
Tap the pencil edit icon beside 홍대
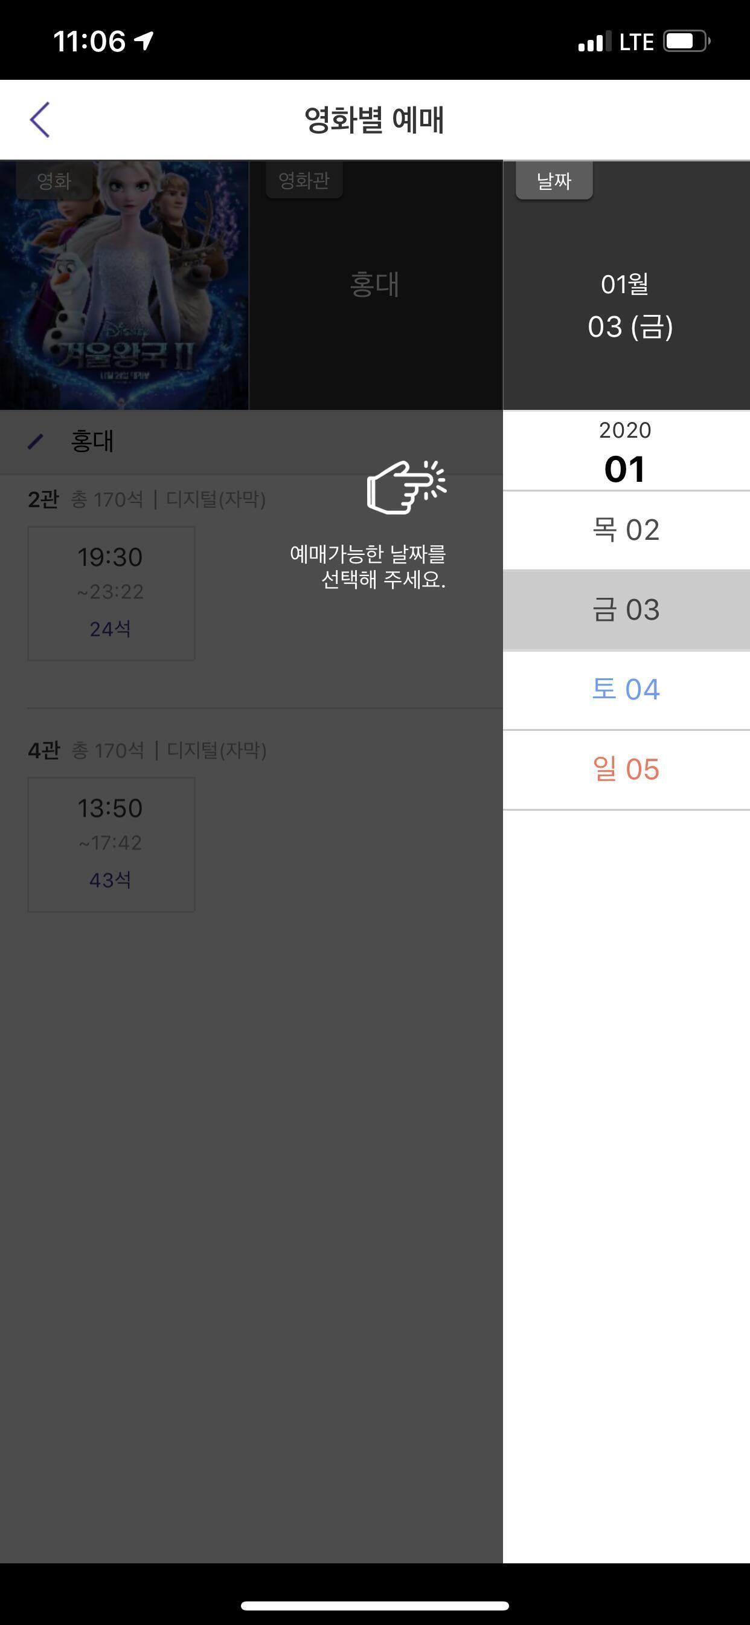(x=36, y=441)
